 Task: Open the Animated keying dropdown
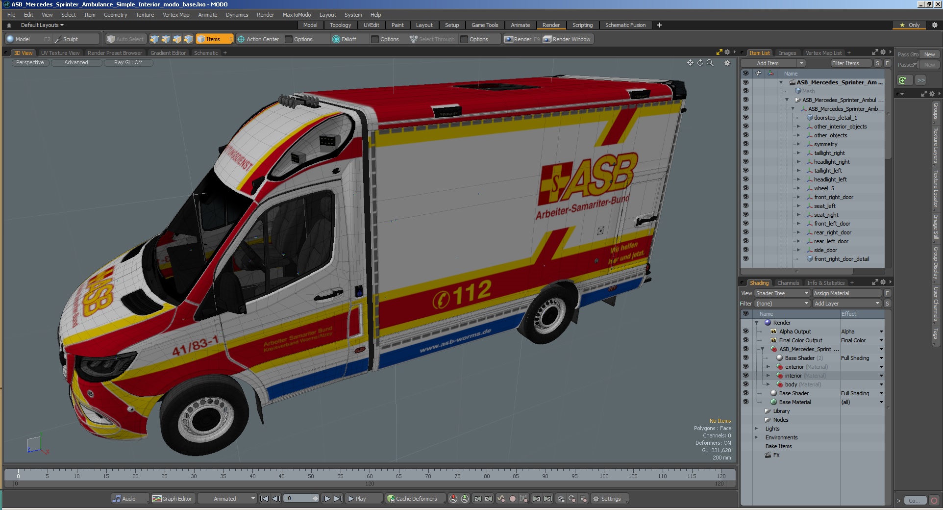click(227, 499)
